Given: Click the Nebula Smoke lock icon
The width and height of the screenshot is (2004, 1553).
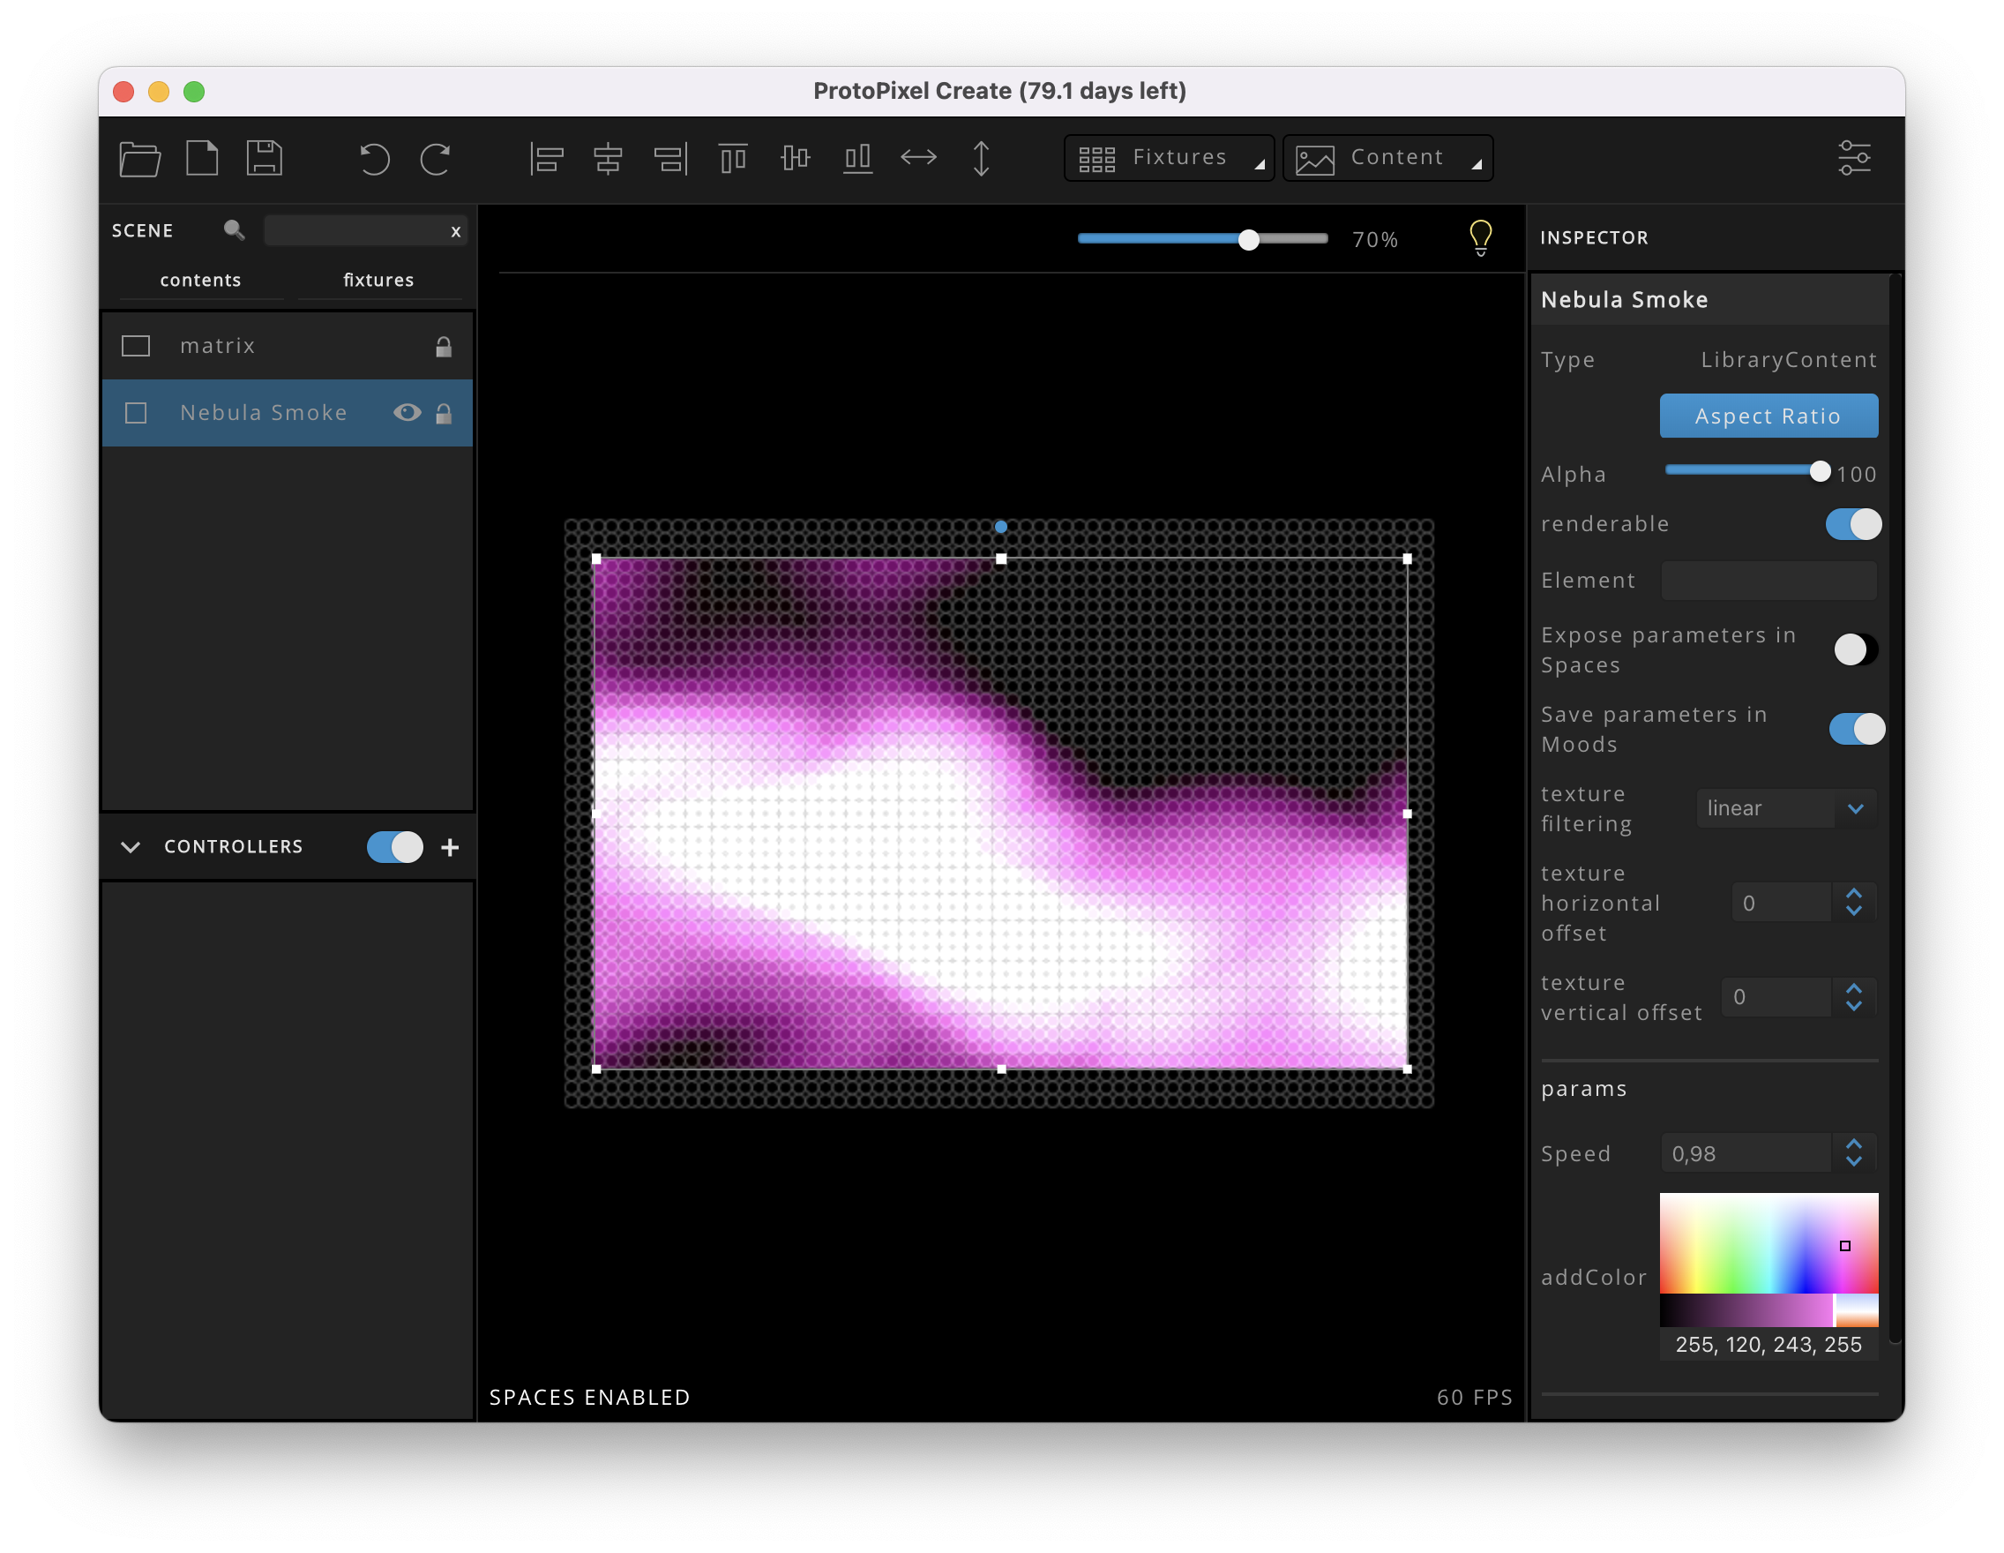Looking at the screenshot, I should [x=443, y=413].
